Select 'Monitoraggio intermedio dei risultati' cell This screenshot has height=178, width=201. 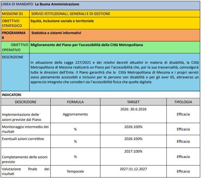pos(25,129)
